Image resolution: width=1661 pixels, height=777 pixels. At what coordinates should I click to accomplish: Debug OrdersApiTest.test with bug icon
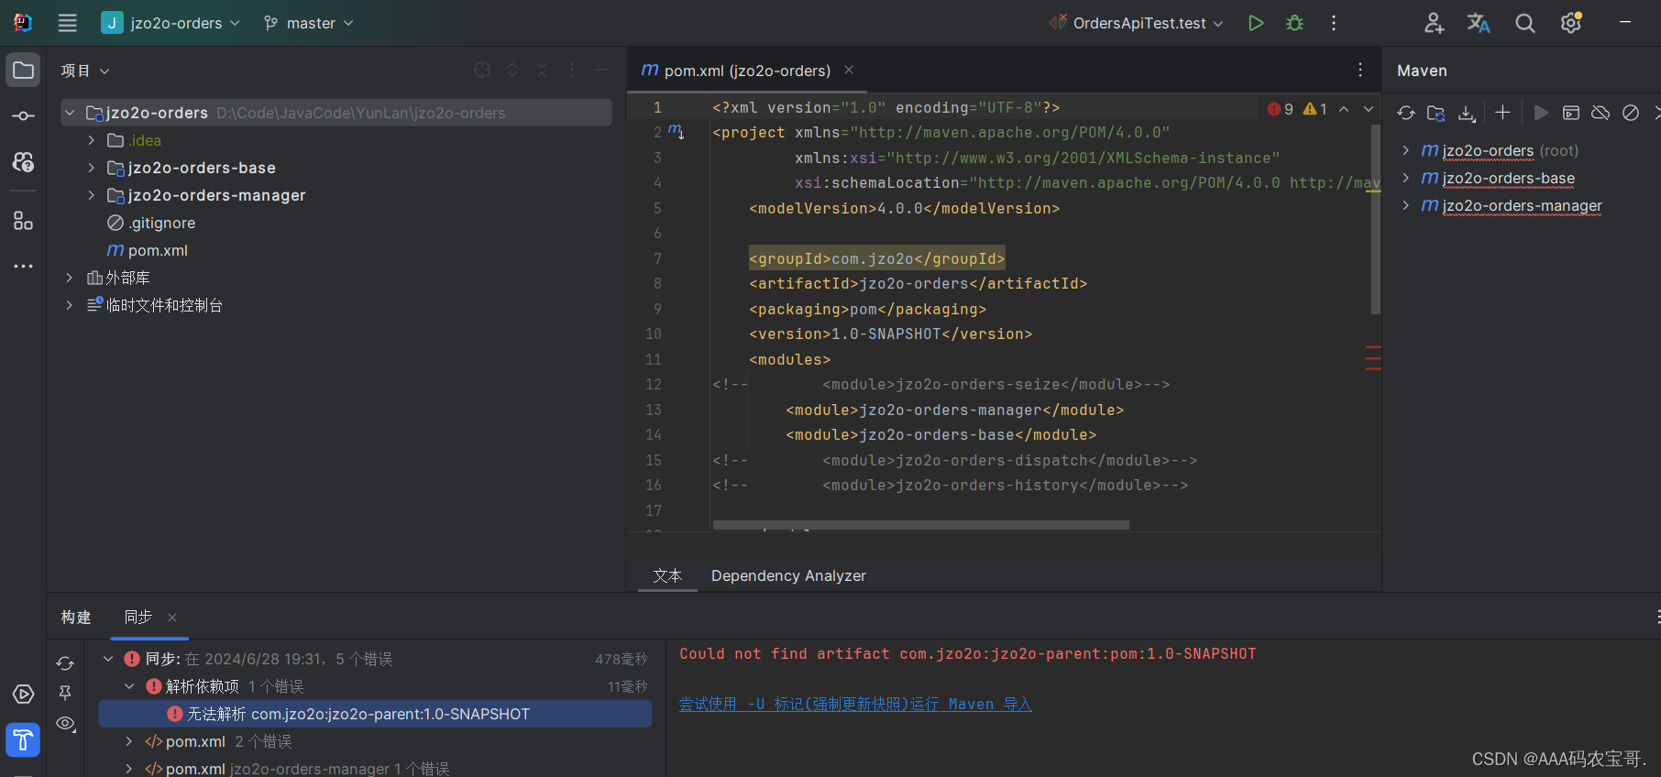click(x=1294, y=23)
